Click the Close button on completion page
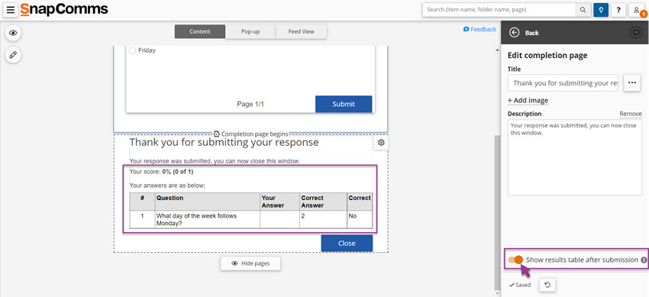Screen dimensions: 649x297 [x=347, y=244]
